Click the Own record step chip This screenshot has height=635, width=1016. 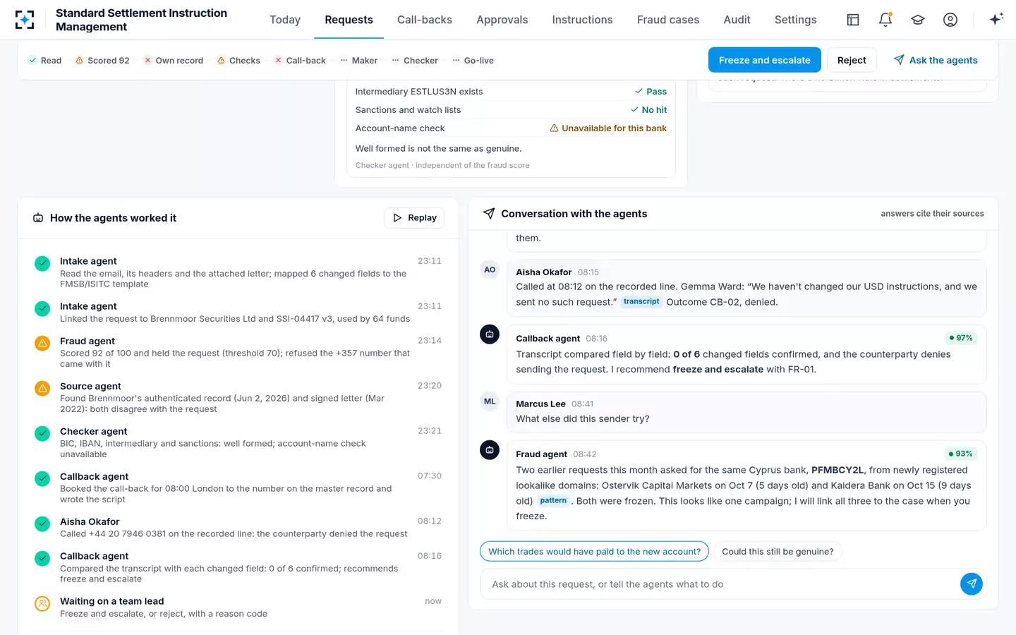[x=173, y=61]
